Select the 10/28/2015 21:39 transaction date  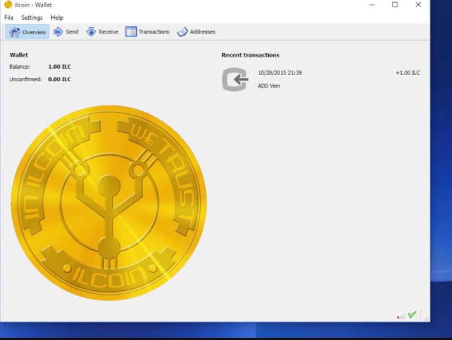(x=279, y=73)
